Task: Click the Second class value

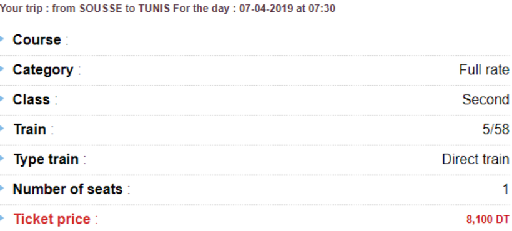Action: (486, 99)
